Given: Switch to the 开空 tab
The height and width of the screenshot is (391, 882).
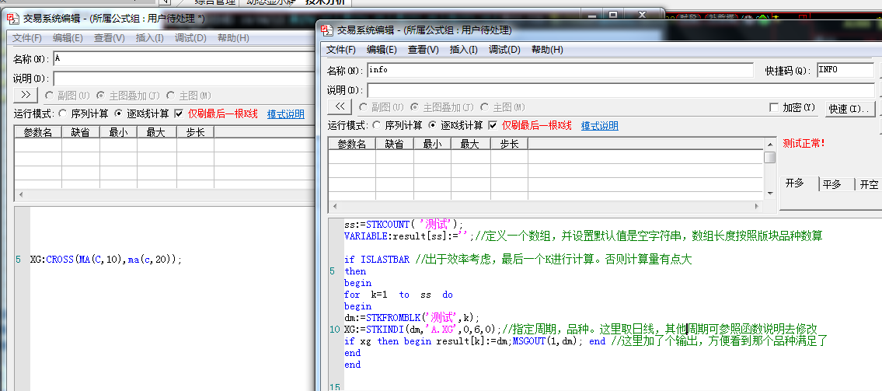Looking at the screenshot, I should [x=869, y=184].
